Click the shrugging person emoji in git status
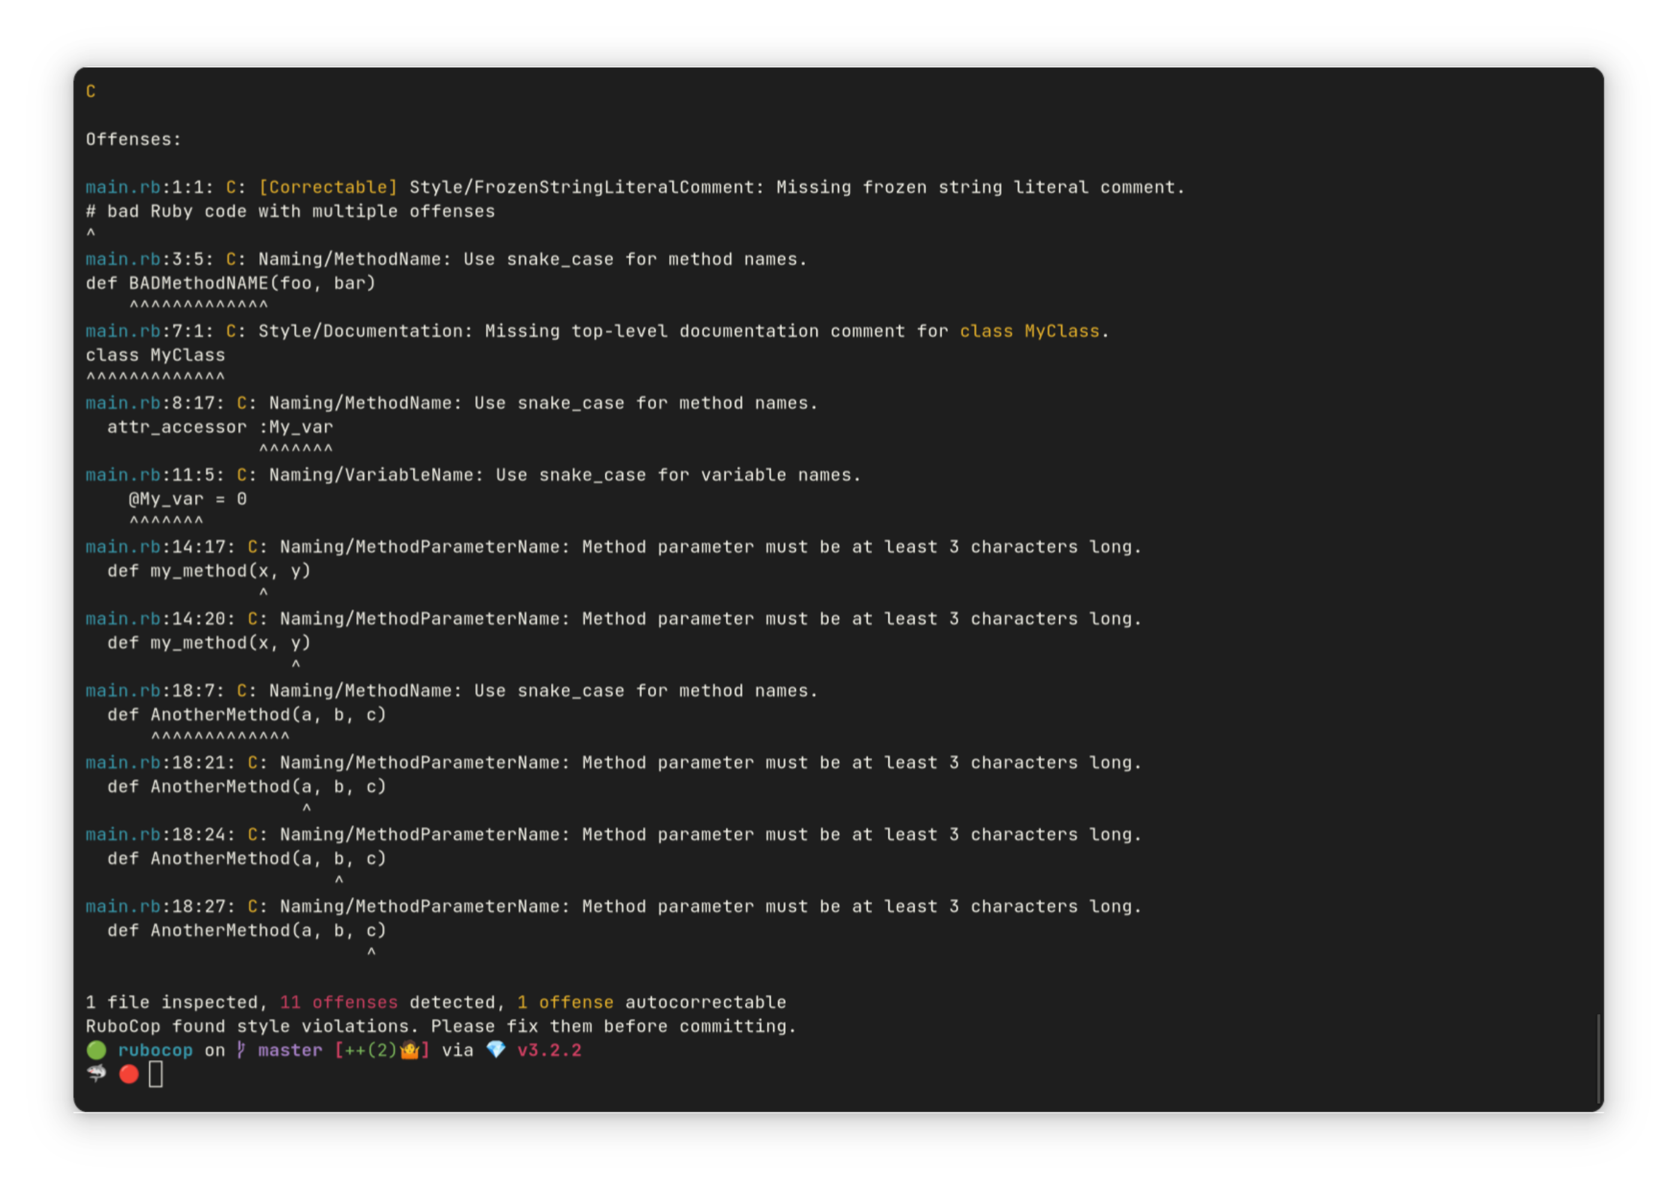Screen dimensions: 1677x1192 tap(410, 1050)
